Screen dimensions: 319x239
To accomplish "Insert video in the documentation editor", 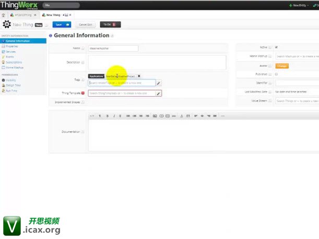I will point(161,116).
